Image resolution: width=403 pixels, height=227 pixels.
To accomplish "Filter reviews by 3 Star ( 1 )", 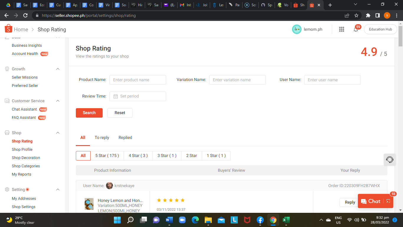I will tap(167, 156).
